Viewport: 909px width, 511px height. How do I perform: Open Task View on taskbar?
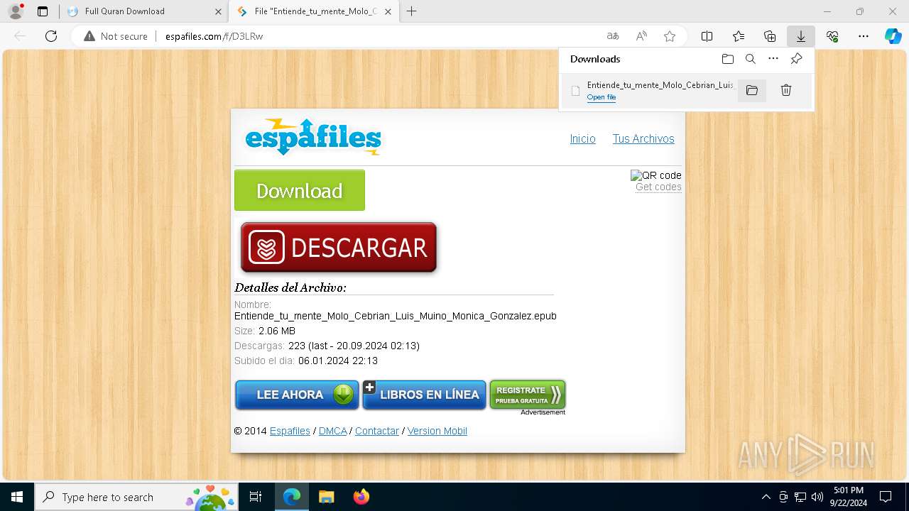256,497
